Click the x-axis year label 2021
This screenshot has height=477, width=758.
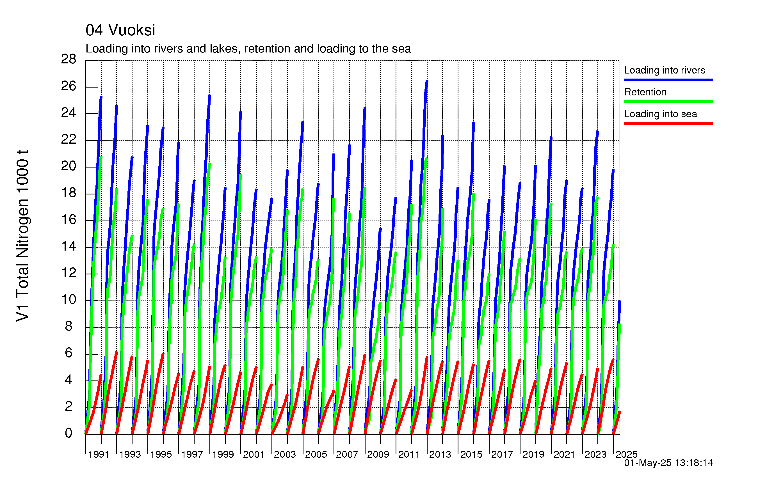(564, 454)
